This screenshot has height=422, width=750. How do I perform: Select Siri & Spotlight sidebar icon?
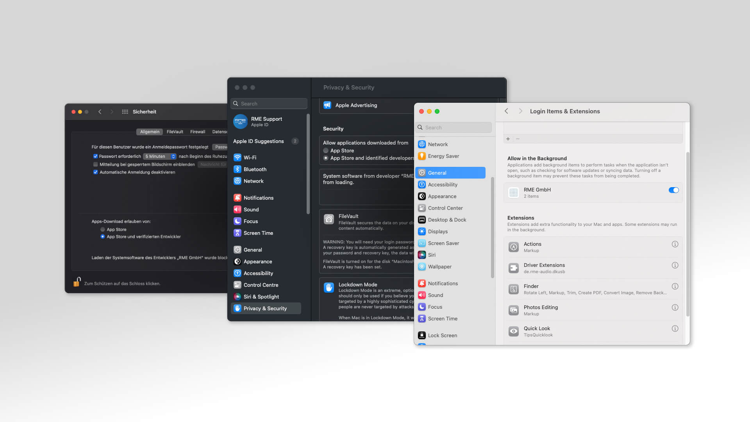tap(237, 297)
